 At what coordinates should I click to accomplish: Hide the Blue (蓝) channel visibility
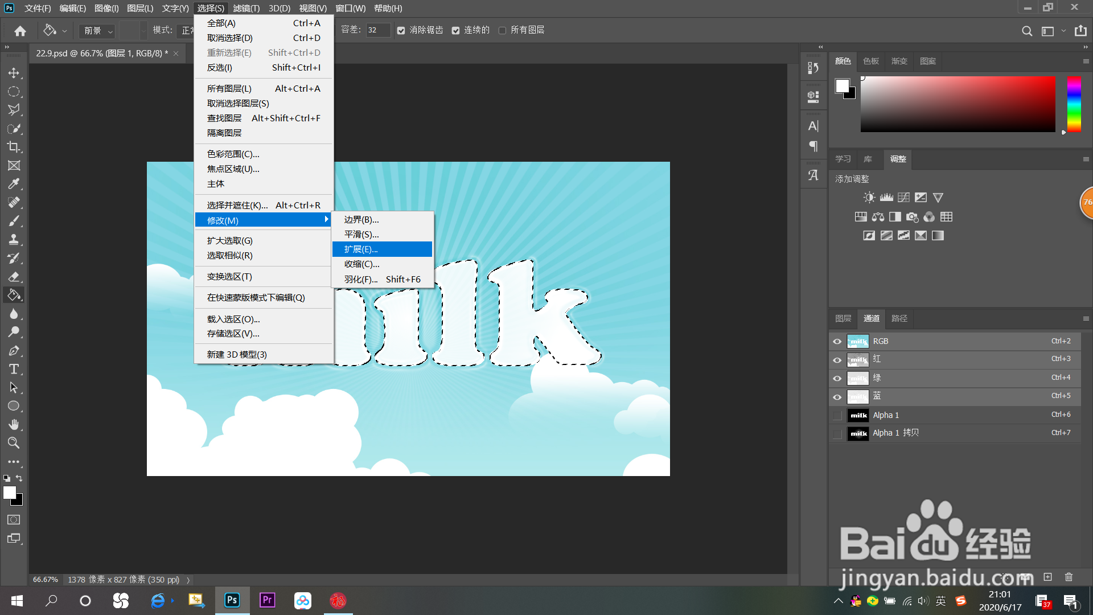click(x=837, y=397)
